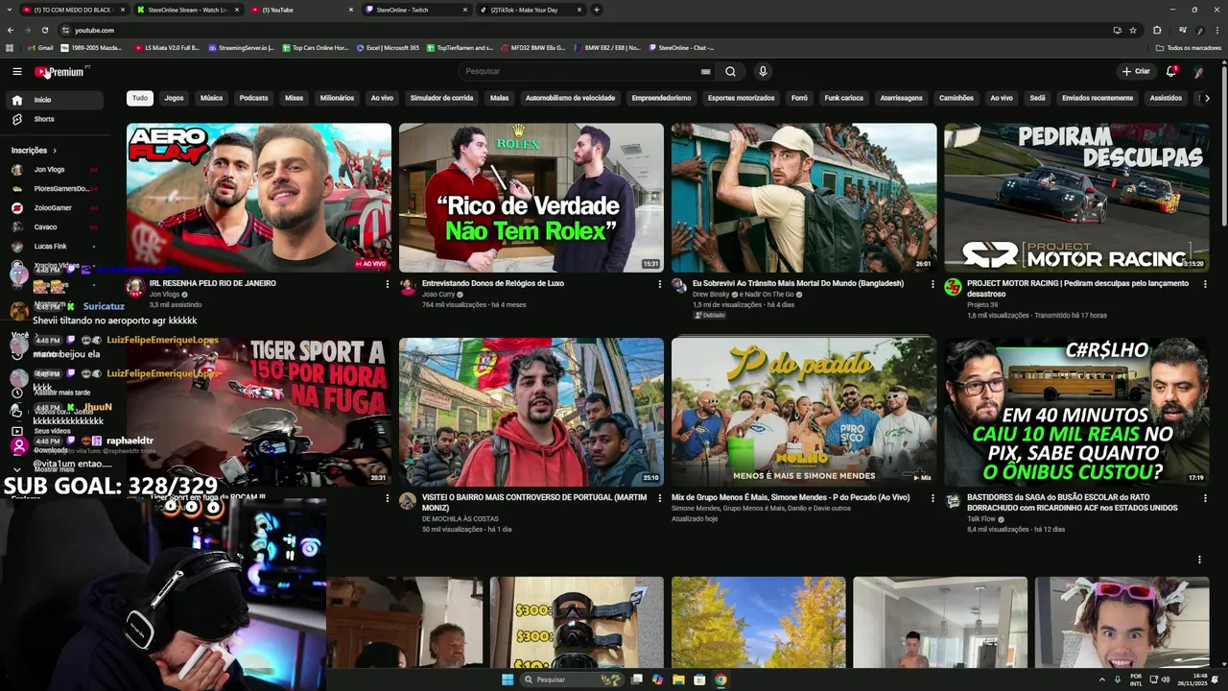
Task: Open the Gmail bookmark
Action: [40, 47]
